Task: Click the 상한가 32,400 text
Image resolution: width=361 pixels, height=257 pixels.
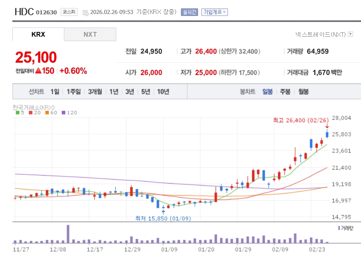Action: (240, 51)
